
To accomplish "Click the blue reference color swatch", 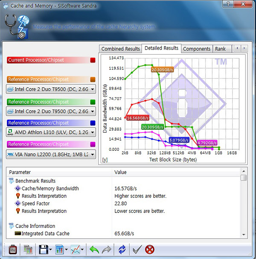I will [x=93, y=123].
